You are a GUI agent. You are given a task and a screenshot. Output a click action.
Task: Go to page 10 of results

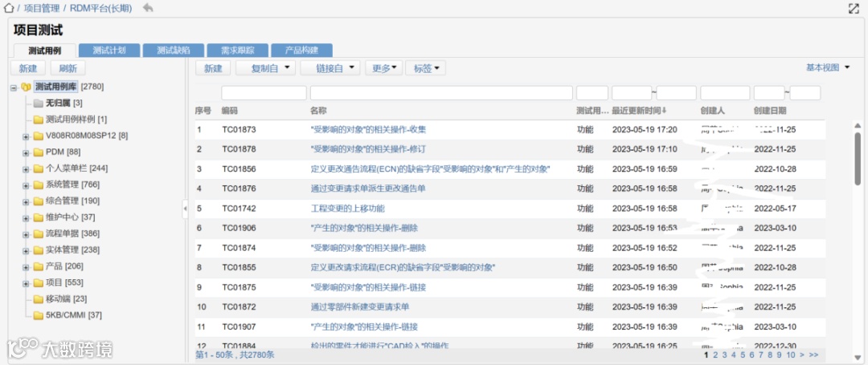coord(791,355)
